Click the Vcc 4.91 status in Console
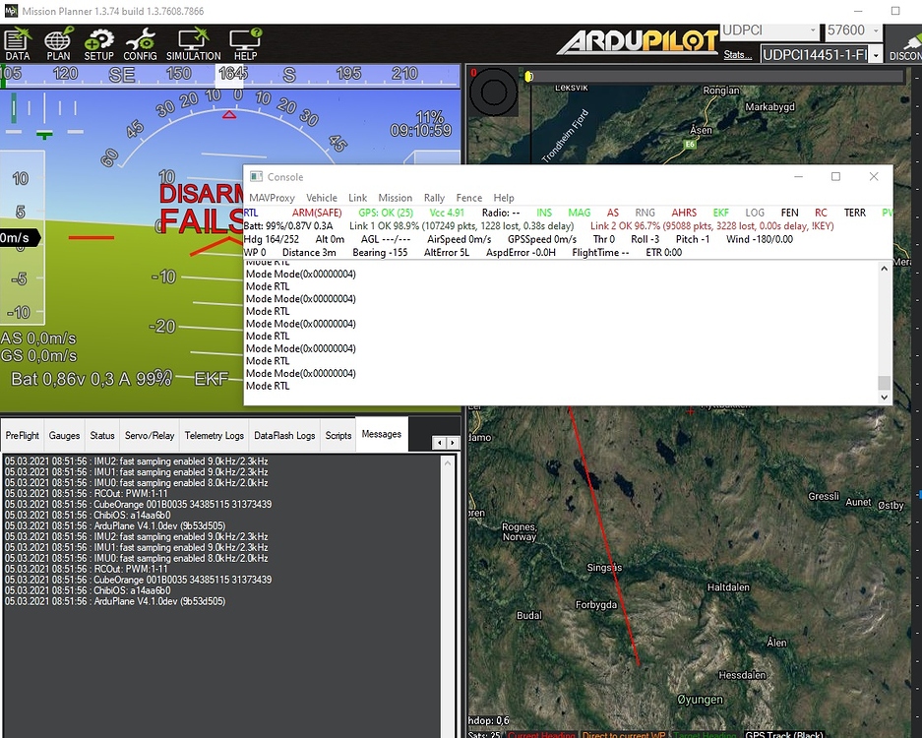This screenshot has width=922, height=738. click(x=447, y=213)
